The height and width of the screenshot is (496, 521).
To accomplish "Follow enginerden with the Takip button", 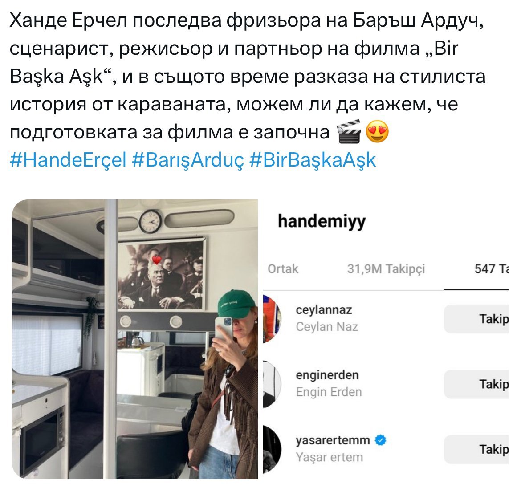I will [476, 384].
